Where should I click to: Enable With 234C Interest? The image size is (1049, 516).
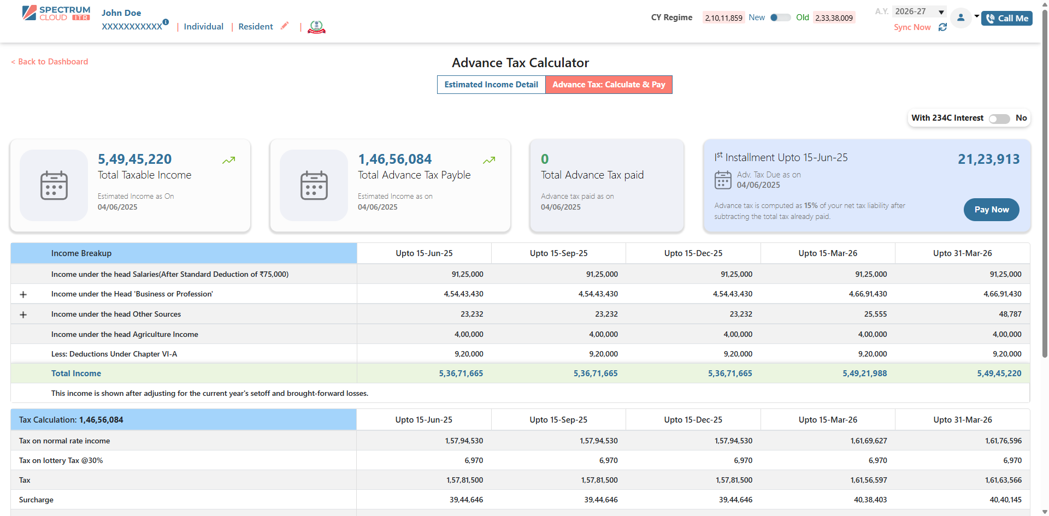coord(999,118)
